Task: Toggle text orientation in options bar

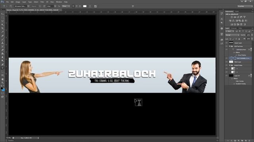Action: click(11, 6)
